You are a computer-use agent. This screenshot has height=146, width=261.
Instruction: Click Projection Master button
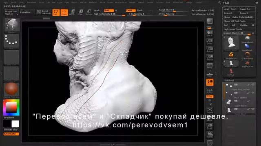click(11, 13)
